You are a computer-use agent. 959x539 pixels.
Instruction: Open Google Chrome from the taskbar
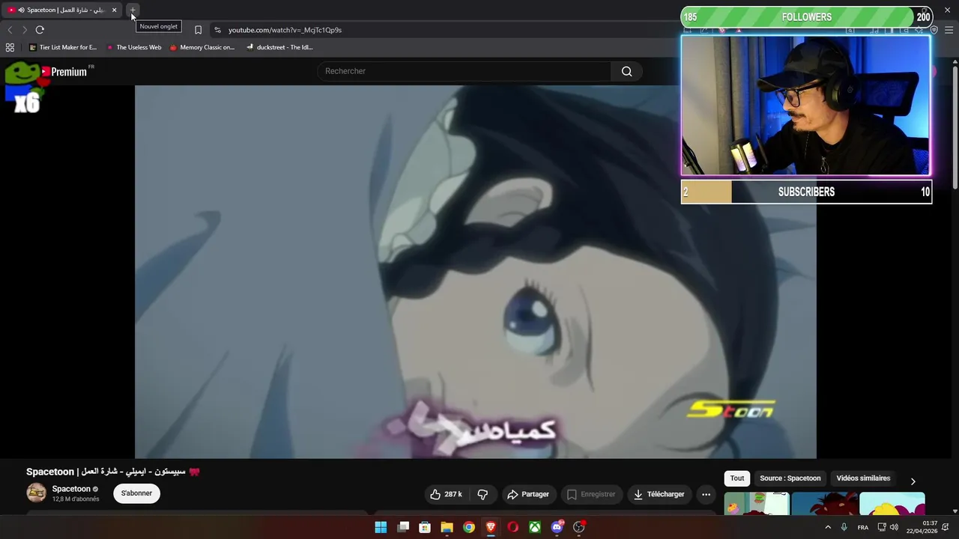[x=469, y=527]
